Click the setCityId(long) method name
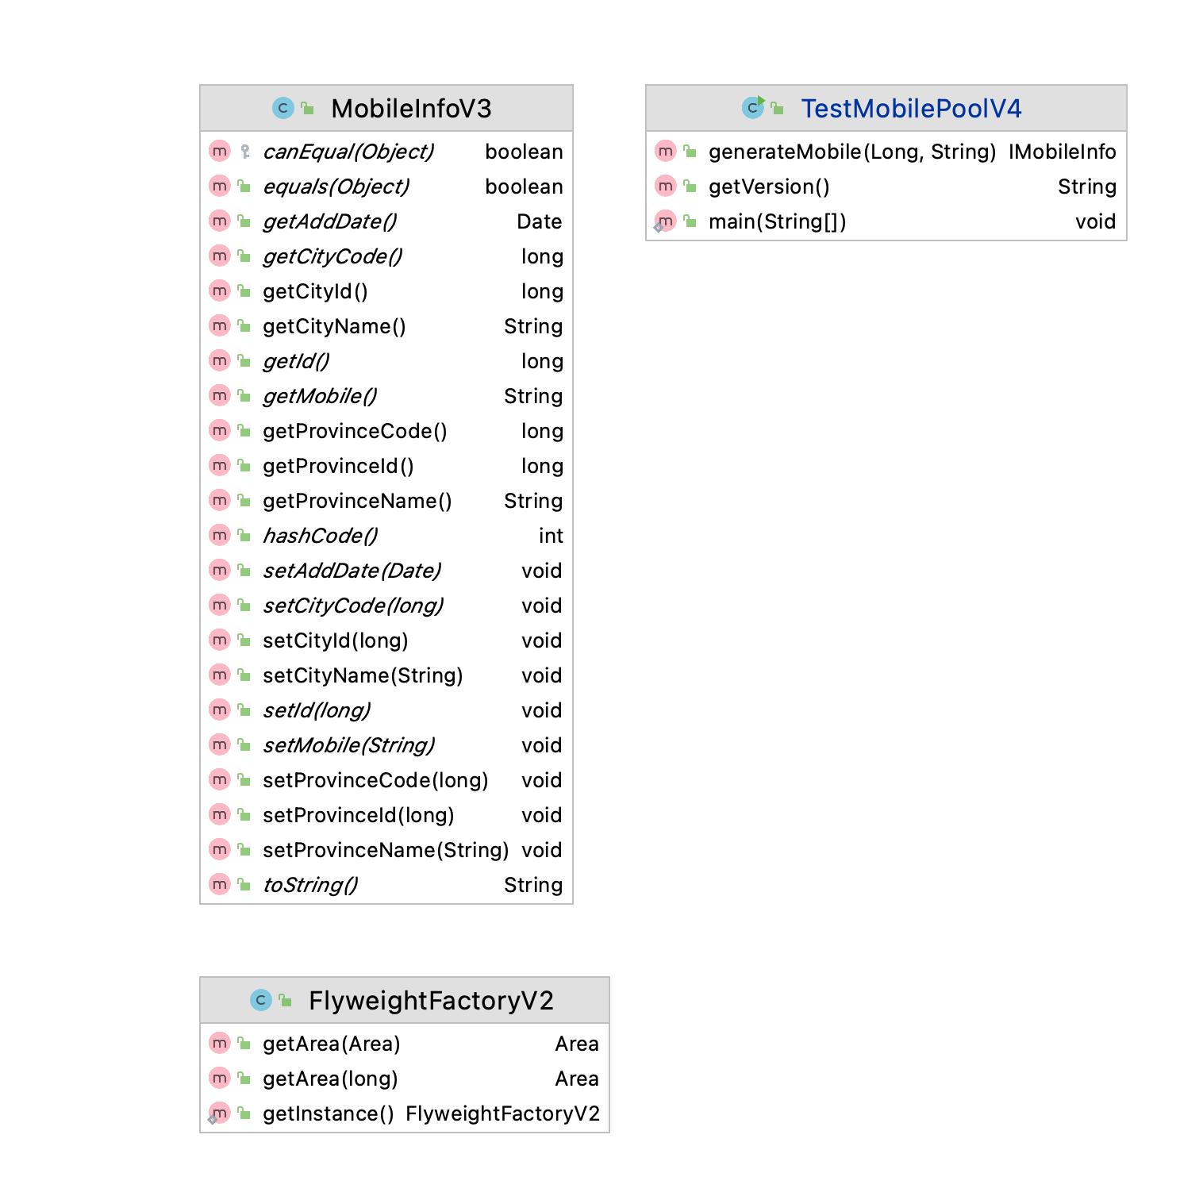The height and width of the screenshot is (1200, 1203). tap(336, 640)
